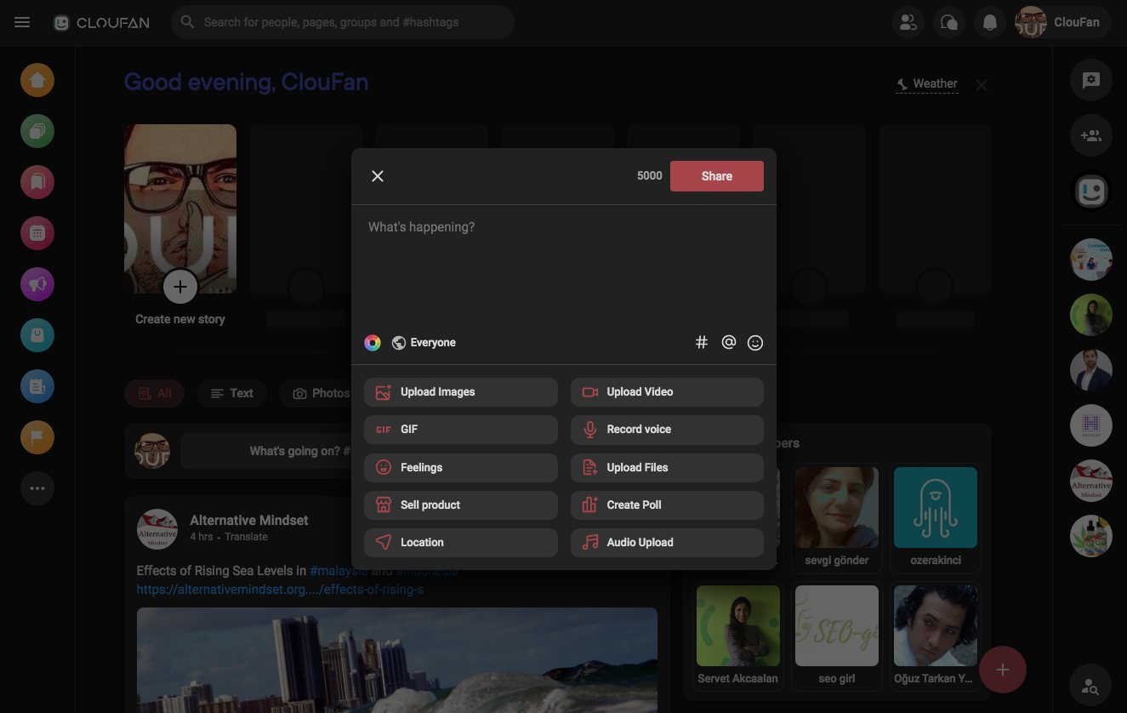This screenshot has width=1127, height=713.
Task: Open the smiley bot avatar in right sidebar
Action: (x=1091, y=191)
